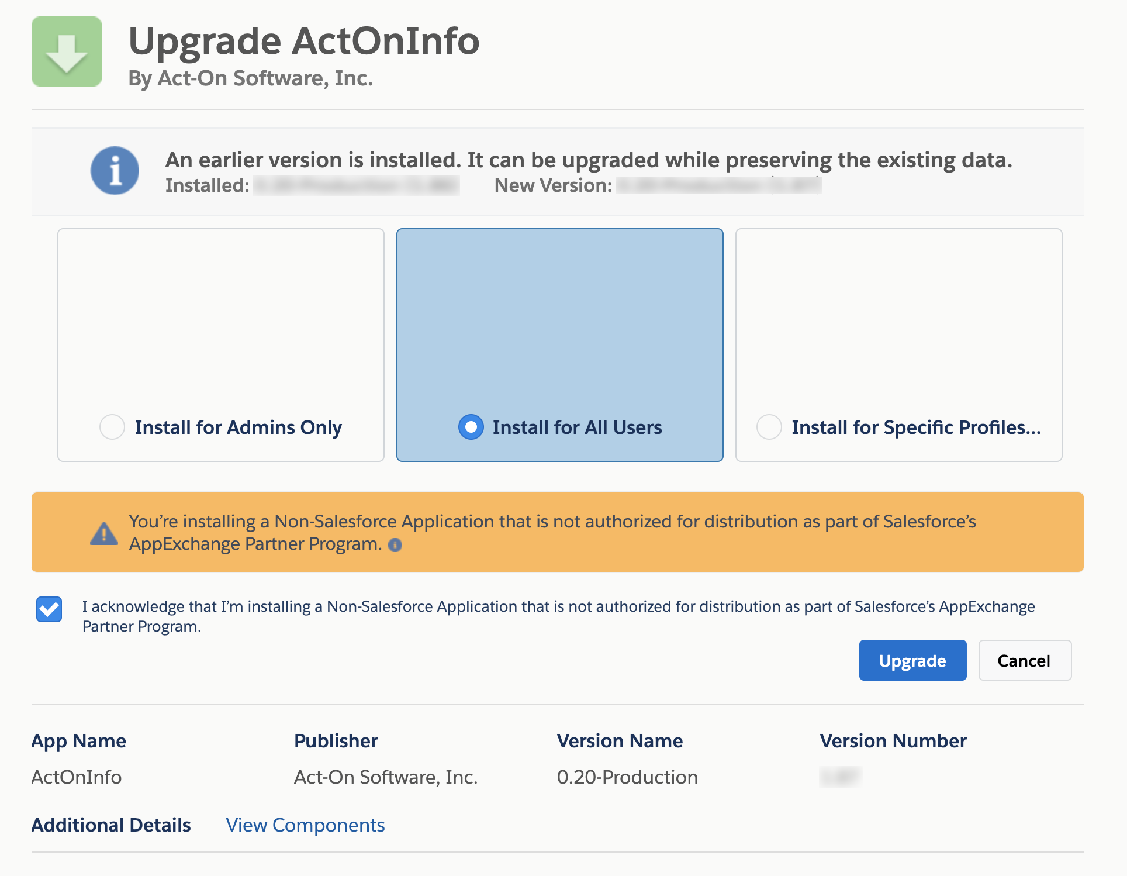The width and height of the screenshot is (1127, 876).
Task: Select Install for All Users radio button
Action: point(471,427)
